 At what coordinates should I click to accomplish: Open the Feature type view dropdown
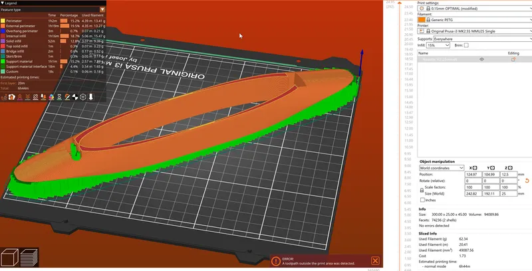point(102,10)
